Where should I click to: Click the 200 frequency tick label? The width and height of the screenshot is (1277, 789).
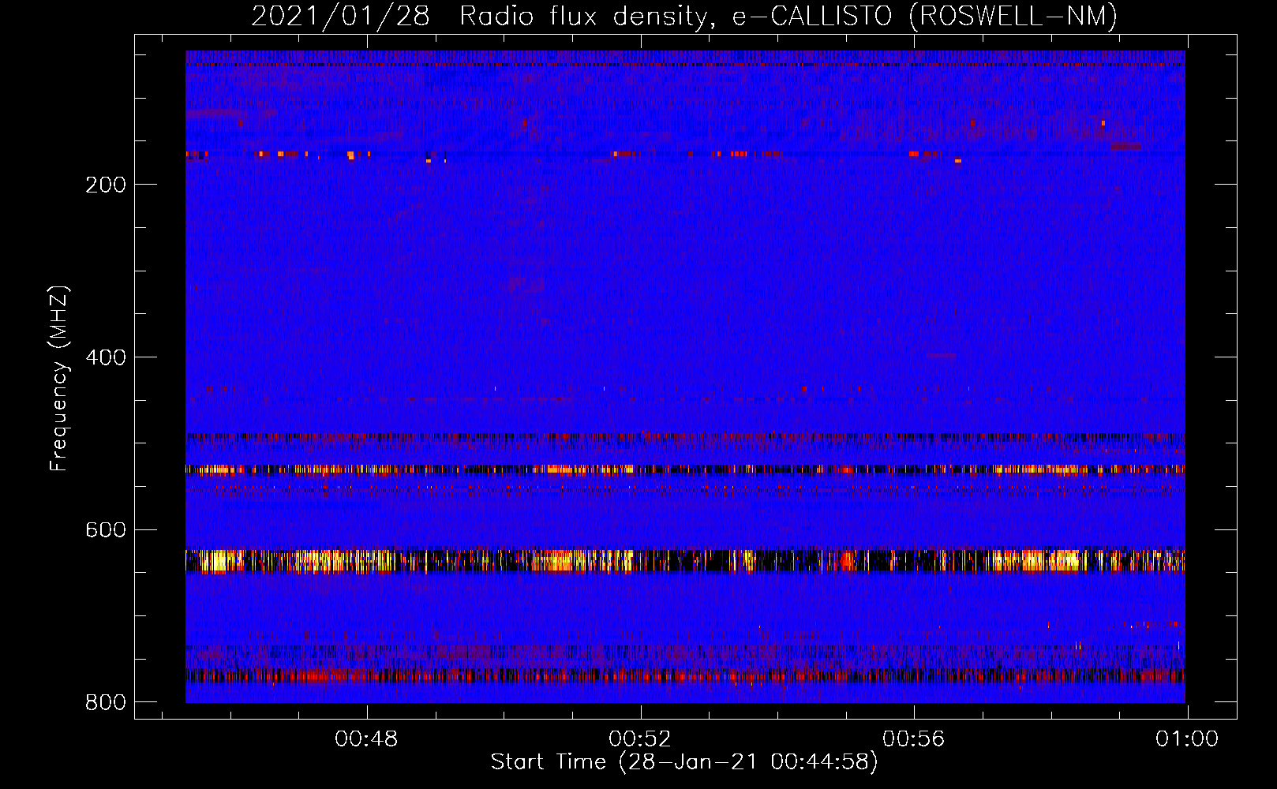(x=106, y=185)
